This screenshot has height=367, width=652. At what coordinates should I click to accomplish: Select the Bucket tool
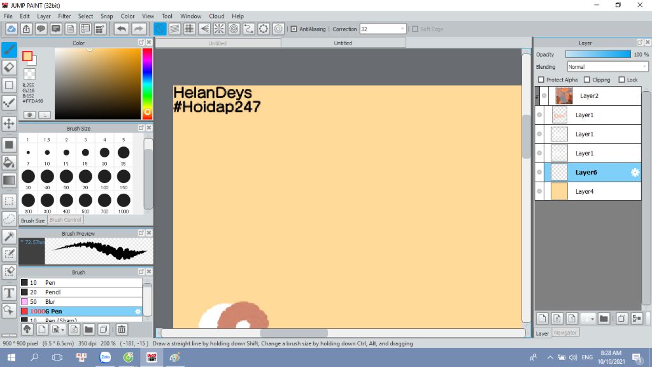[9, 162]
